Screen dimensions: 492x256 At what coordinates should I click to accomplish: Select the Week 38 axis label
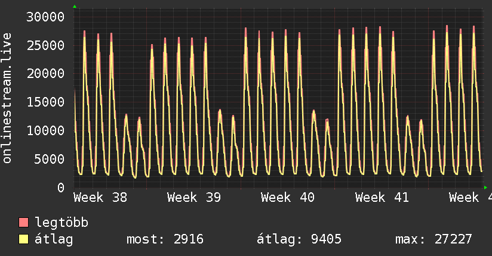coord(100,198)
